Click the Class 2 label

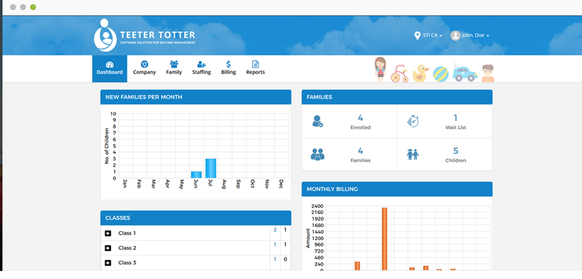[127, 248]
